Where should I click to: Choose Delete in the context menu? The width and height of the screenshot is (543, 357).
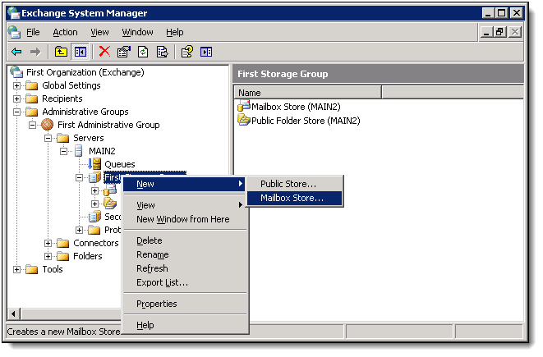[185, 240]
